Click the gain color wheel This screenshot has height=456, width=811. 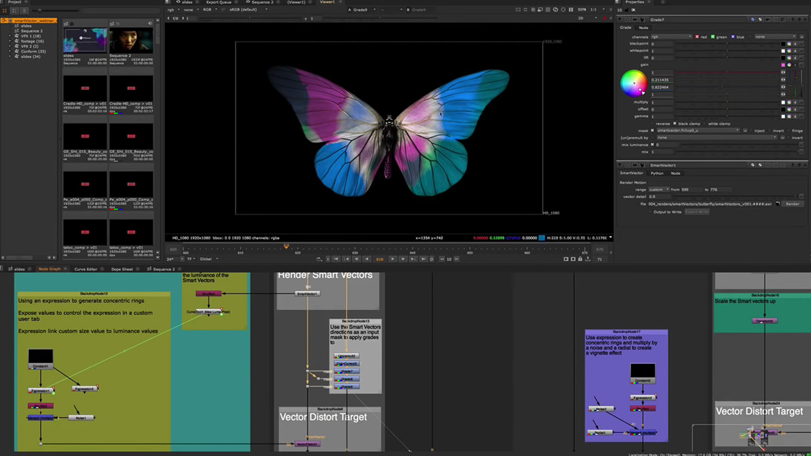point(634,83)
